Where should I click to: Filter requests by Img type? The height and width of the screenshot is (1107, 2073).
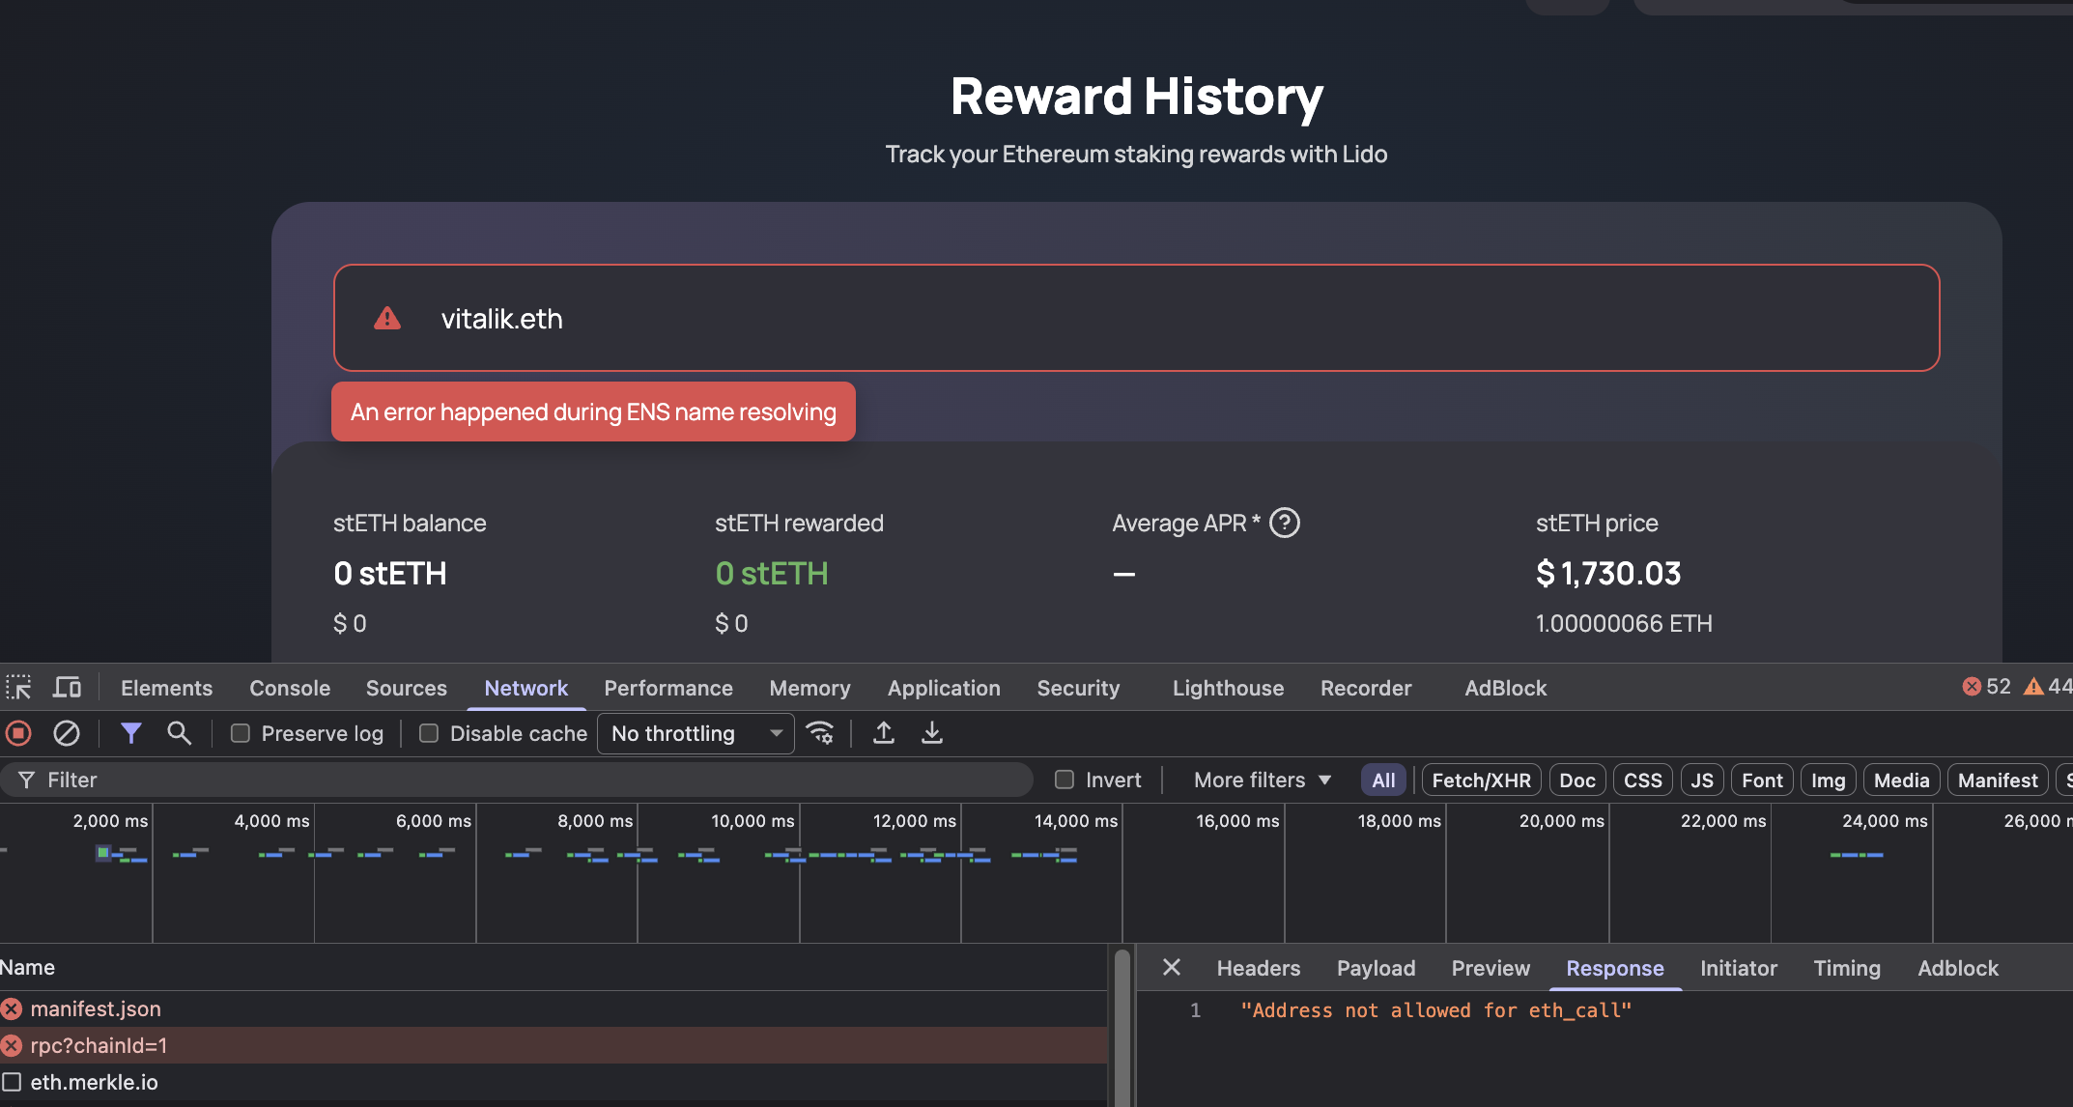coord(1829,780)
